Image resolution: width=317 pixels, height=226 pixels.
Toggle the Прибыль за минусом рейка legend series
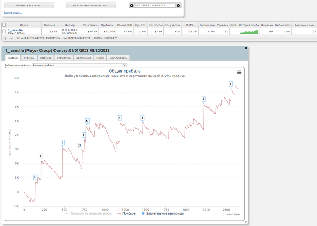tap(89, 213)
